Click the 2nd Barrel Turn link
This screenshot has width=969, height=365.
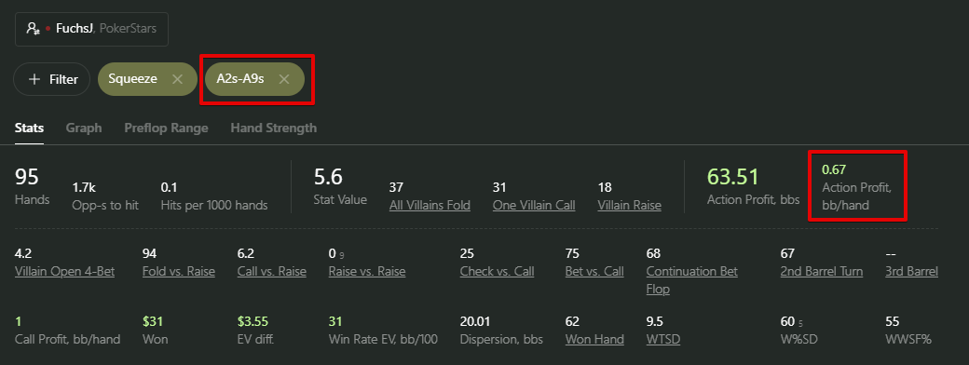pyautogui.click(x=822, y=271)
